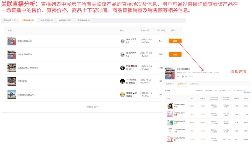
Task: Open broadcaster avatar in the 2019-08-15 row
Action: 122,95
